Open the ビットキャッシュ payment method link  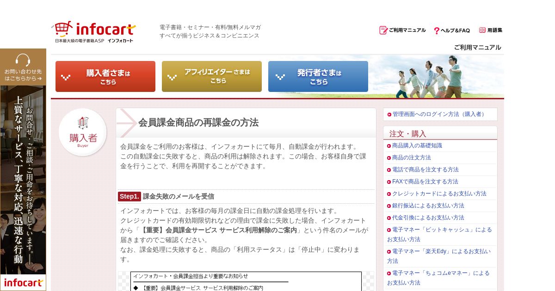pos(439,234)
